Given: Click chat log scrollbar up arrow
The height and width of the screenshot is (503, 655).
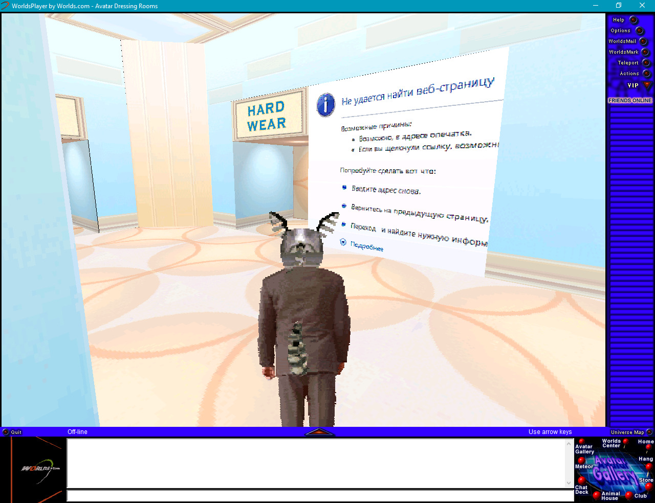Looking at the screenshot, I should [x=569, y=443].
